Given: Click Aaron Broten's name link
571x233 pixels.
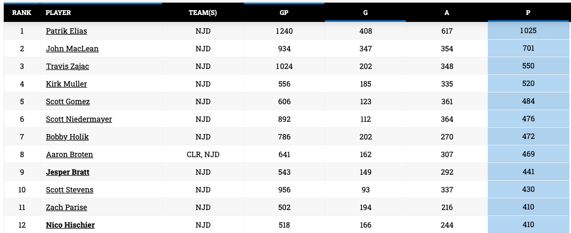Looking at the screenshot, I should [x=70, y=154].
